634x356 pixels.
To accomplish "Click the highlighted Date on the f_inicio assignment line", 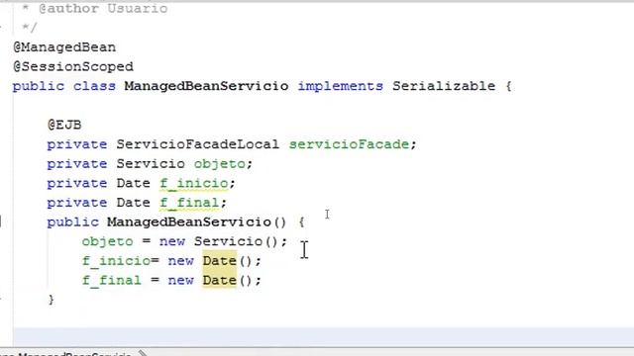I will (x=219, y=261).
